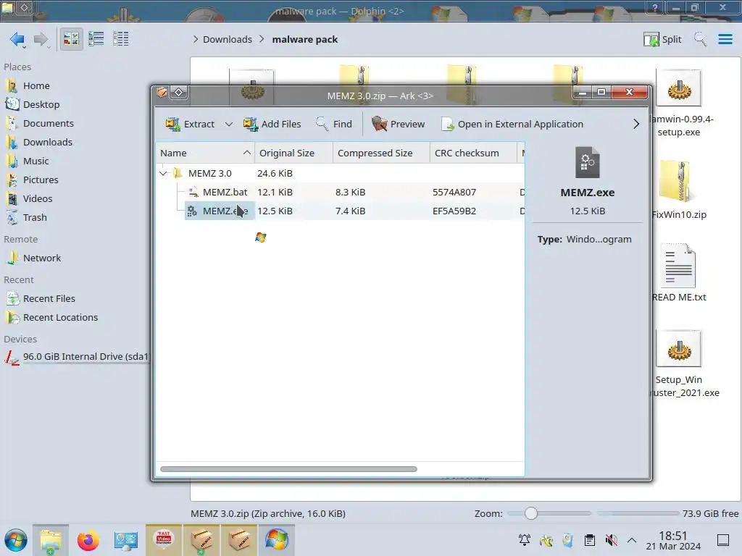
Task: Select the MEMZ.bat file row
Action: pos(340,192)
